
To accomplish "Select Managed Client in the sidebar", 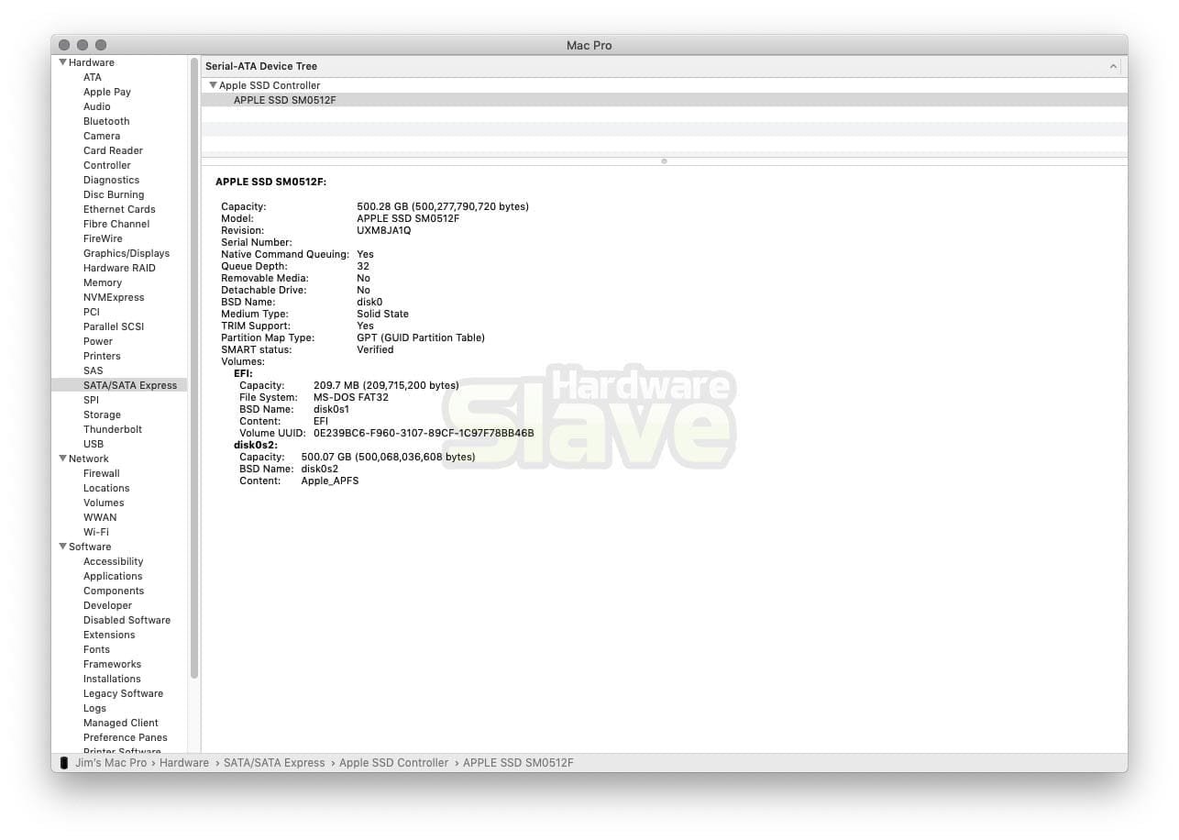I will coord(121,723).
